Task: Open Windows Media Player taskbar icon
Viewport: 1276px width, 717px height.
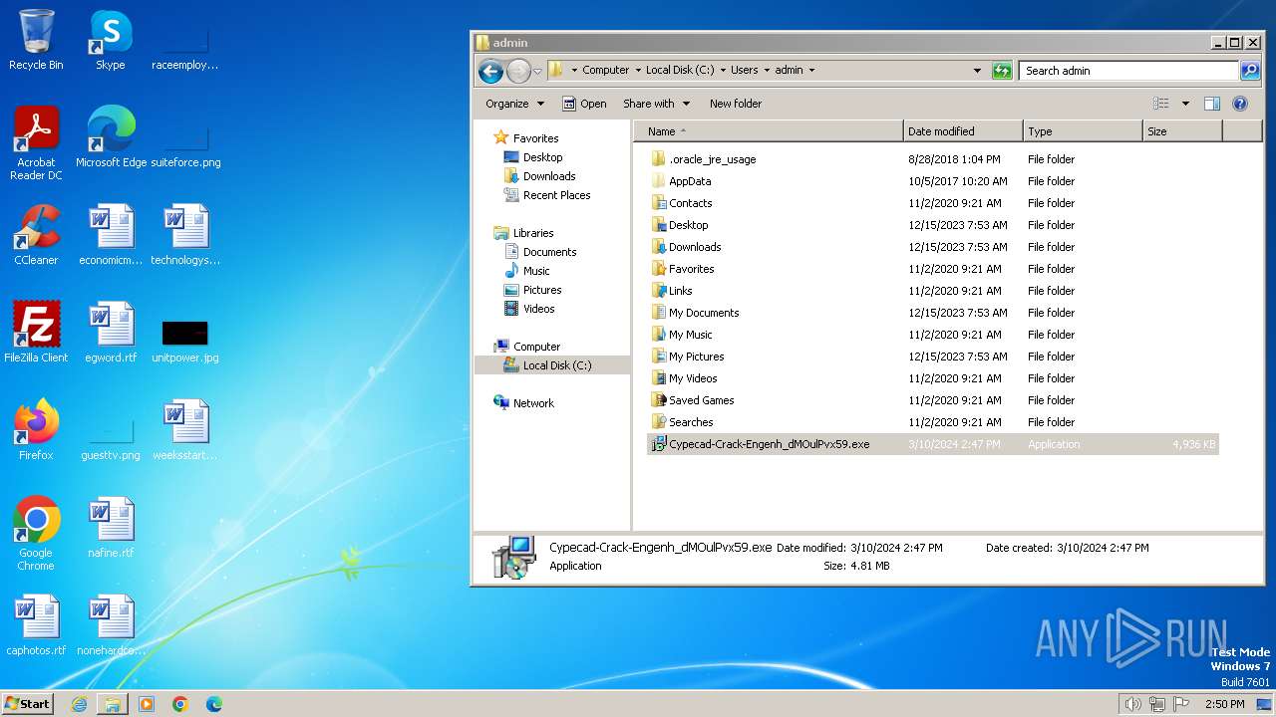Action: pyautogui.click(x=147, y=704)
